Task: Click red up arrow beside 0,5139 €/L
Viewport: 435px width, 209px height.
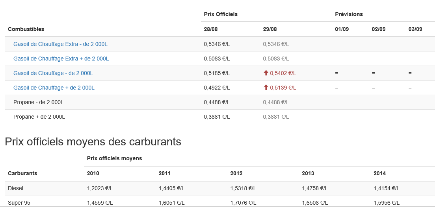Action: coord(266,88)
